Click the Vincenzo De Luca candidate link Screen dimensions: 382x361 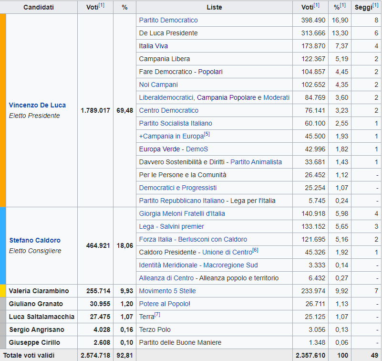[x=37, y=105]
